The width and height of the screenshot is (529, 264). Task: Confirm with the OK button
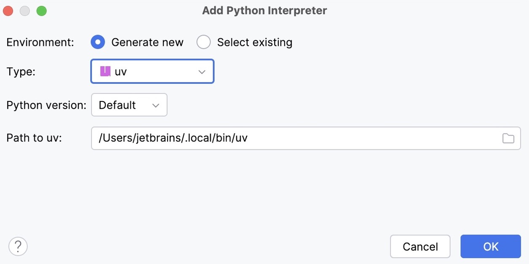pos(490,246)
